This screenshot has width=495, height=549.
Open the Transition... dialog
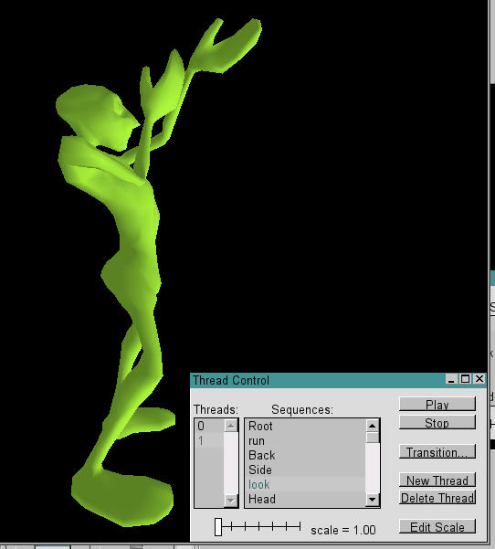coord(437,451)
